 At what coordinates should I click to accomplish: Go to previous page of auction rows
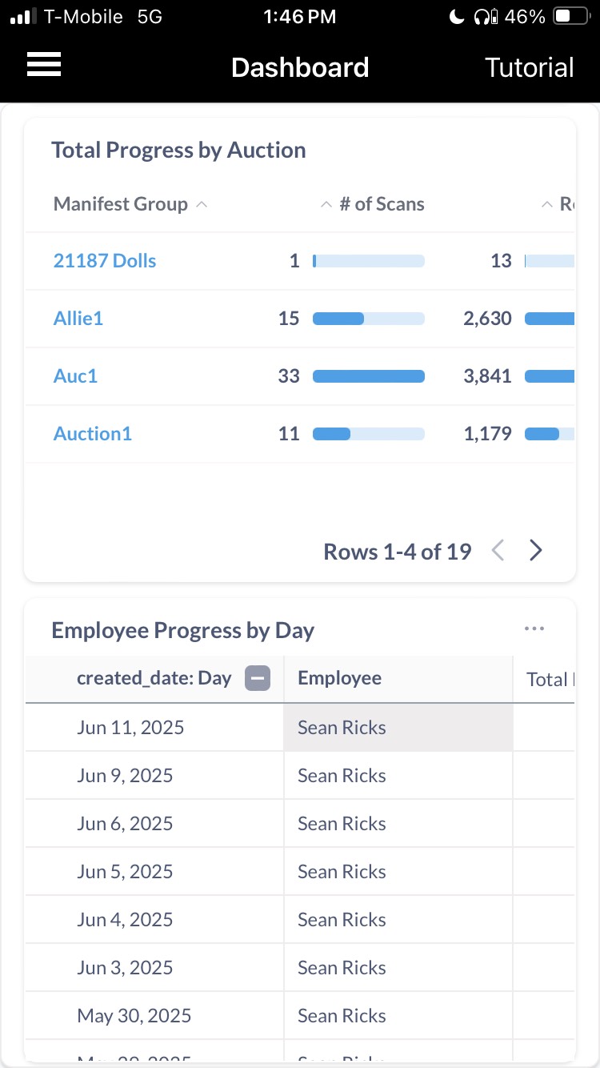pos(498,551)
